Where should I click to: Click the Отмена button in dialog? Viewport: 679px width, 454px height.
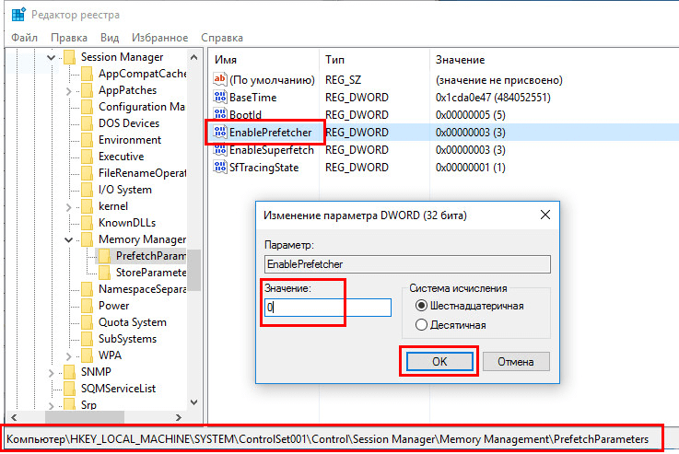tap(516, 361)
